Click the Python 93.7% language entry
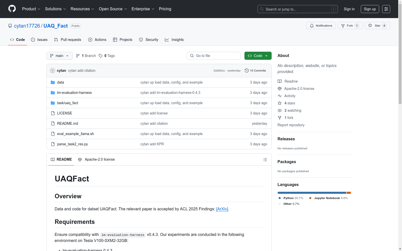This screenshot has height=251, width=402. click(x=291, y=198)
